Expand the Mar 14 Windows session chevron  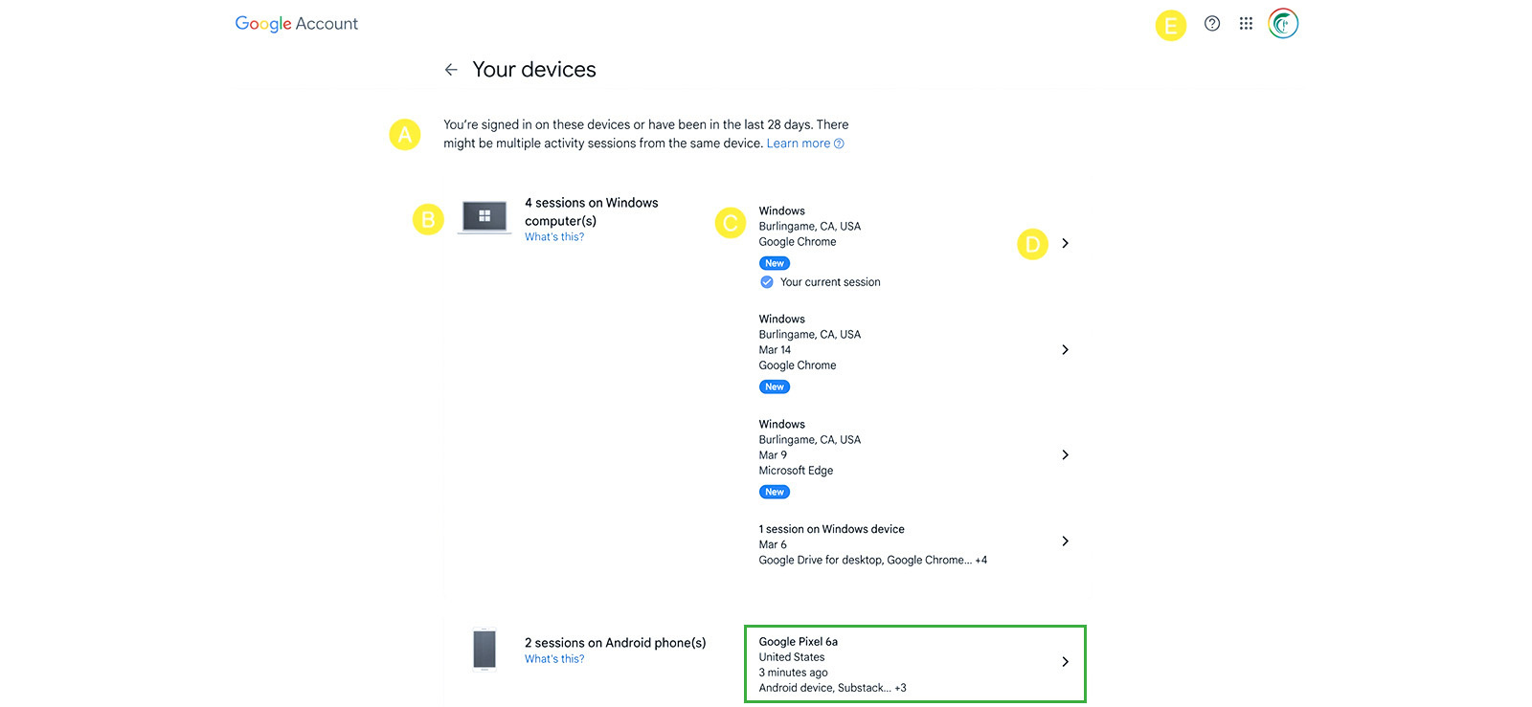coord(1065,350)
